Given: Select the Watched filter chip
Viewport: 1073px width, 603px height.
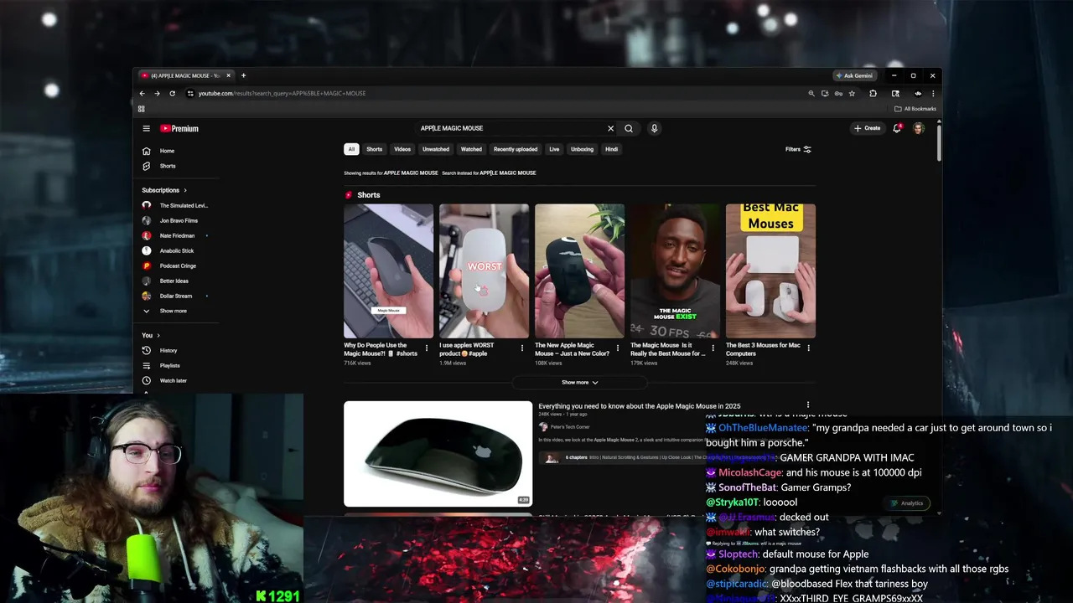Looking at the screenshot, I should [x=471, y=149].
